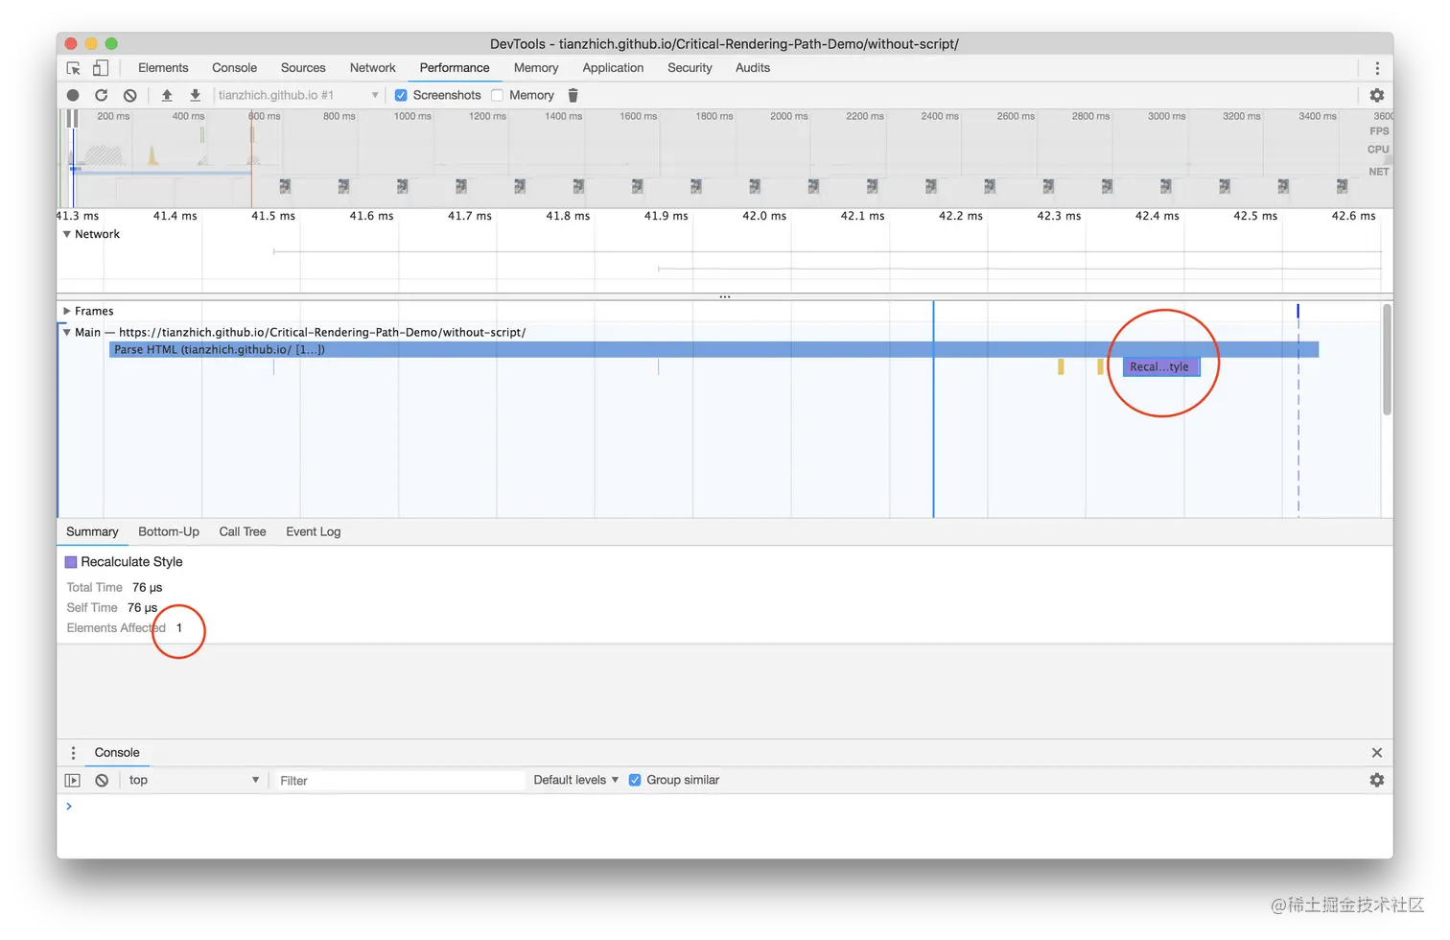This screenshot has width=1450, height=940.
Task: Toggle the console sidebar icon
Action: pos(73,781)
